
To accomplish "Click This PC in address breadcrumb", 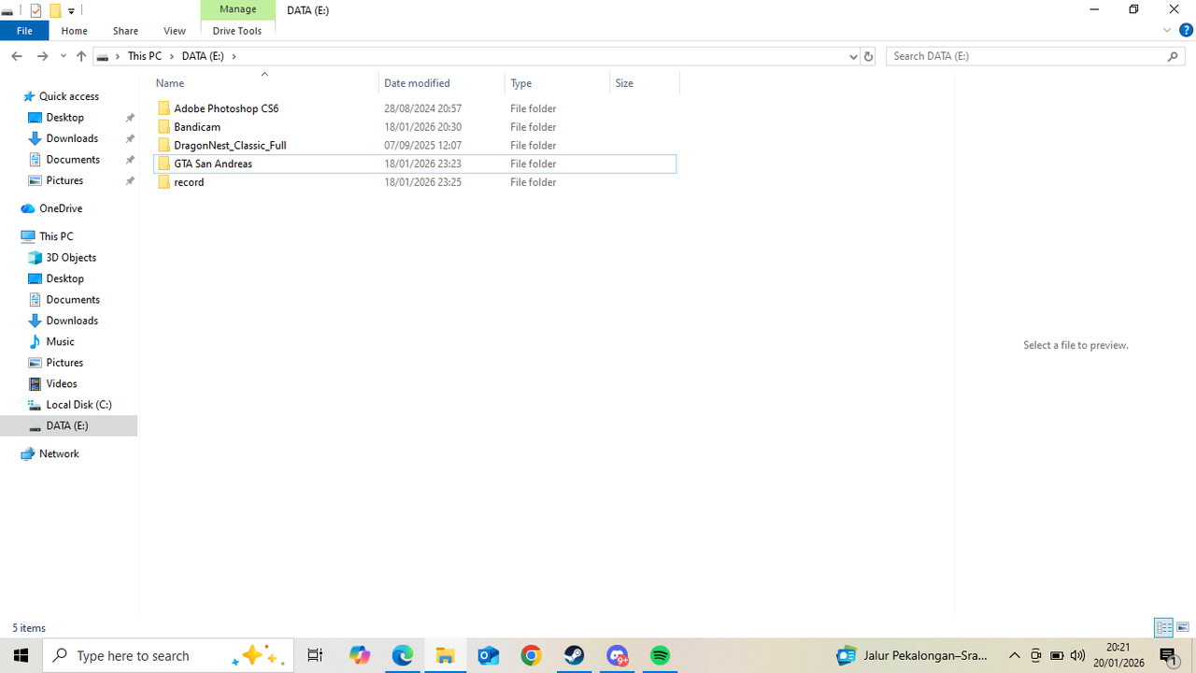I will [x=145, y=56].
